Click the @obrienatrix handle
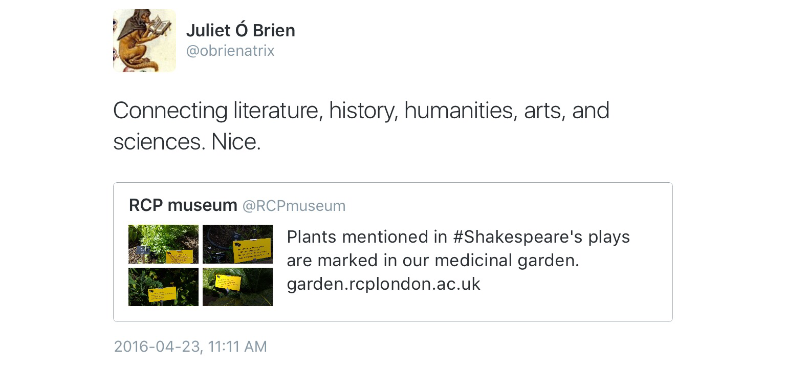 click(x=230, y=51)
